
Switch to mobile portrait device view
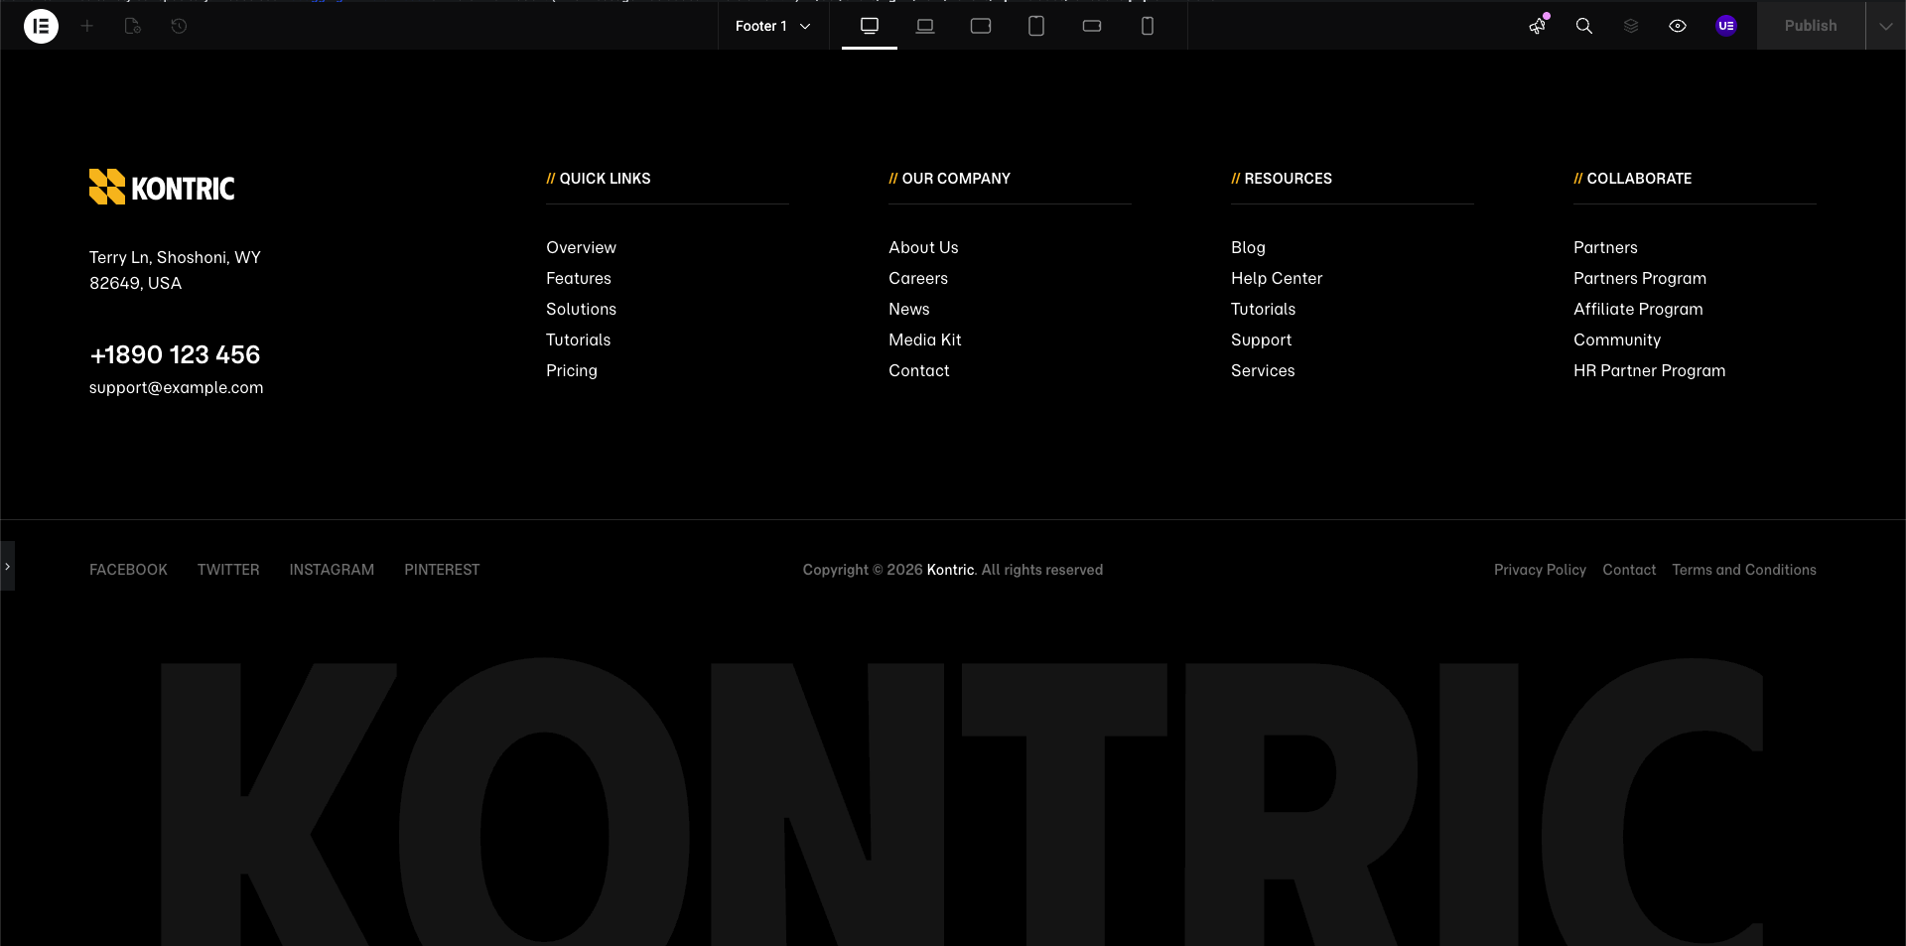(1148, 26)
